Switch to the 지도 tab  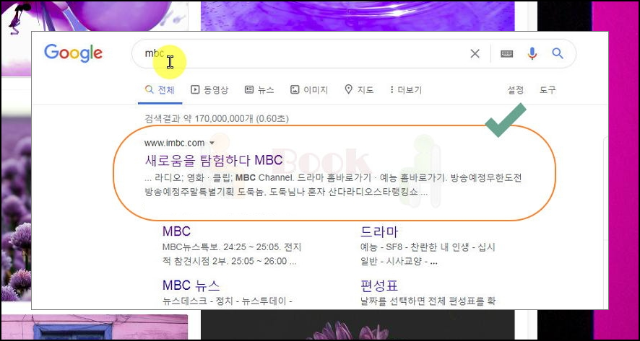coord(359,90)
